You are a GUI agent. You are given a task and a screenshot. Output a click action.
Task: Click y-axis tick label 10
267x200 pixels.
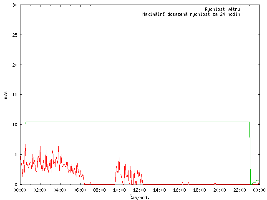pyautogui.click(x=15, y=125)
